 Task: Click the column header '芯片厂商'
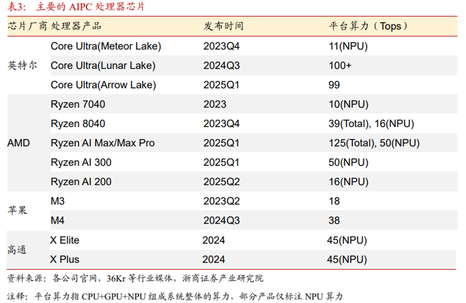tap(28, 26)
